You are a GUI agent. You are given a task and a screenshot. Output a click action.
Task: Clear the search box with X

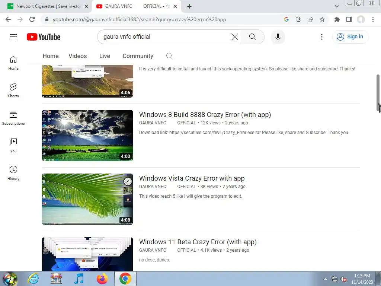[235, 37]
